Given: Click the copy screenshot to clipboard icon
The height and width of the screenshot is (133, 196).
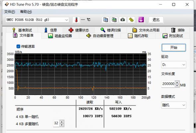Looking at the screenshot, I should point(114,20).
